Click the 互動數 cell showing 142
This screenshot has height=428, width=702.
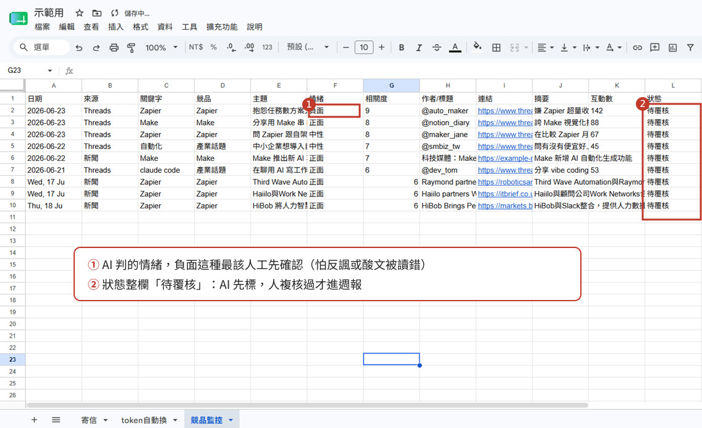coord(617,111)
